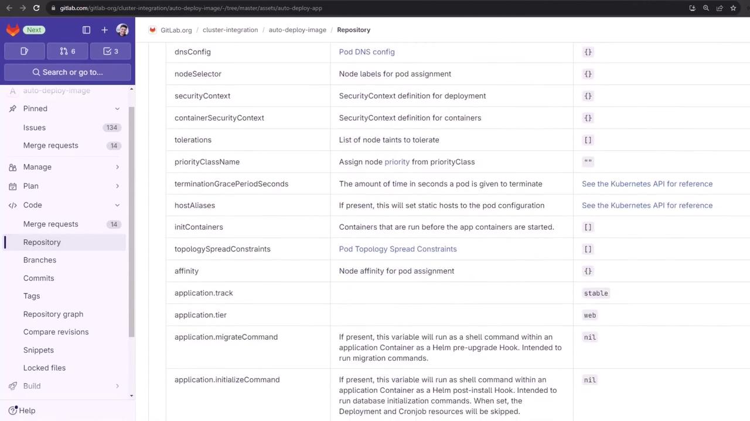
Task: Expand the Plan sidebar section
Action: pos(117,186)
